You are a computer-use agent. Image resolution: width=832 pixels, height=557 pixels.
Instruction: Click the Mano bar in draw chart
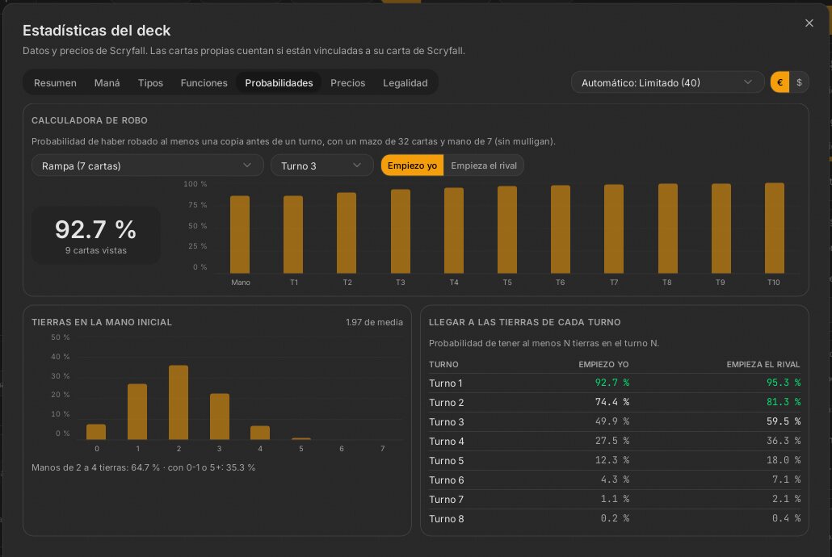point(240,234)
